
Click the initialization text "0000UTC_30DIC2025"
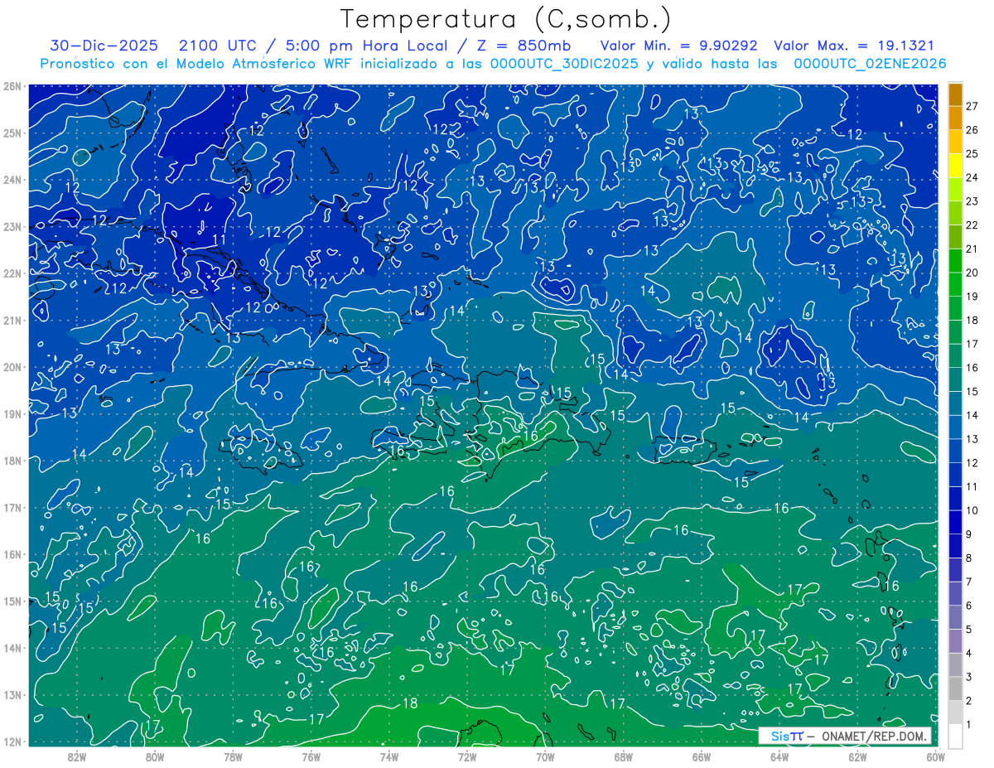tap(564, 64)
